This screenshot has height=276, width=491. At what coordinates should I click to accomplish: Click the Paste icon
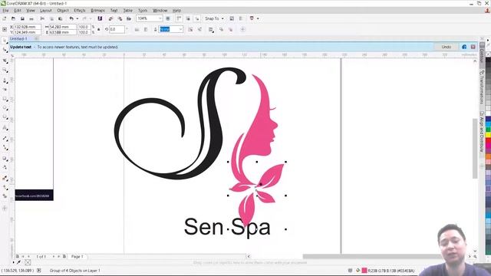(x=60, y=18)
